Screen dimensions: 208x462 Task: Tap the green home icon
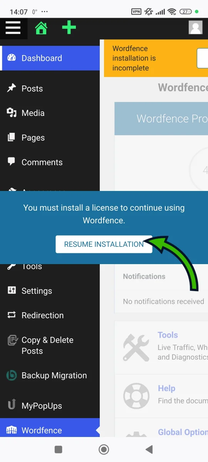point(41,28)
